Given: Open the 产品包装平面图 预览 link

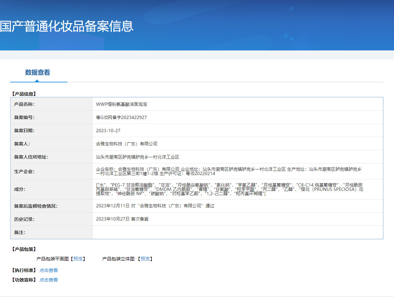Looking at the screenshot, I should [x=78, y=259].
